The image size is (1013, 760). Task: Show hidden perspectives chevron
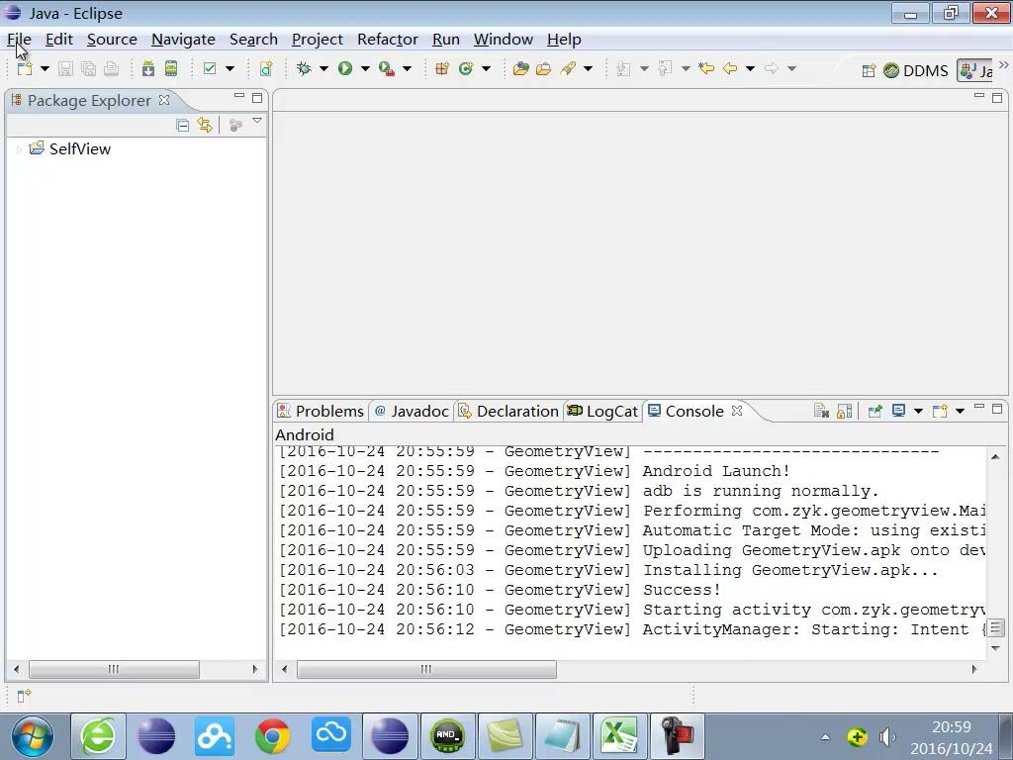click(1003, 64)
